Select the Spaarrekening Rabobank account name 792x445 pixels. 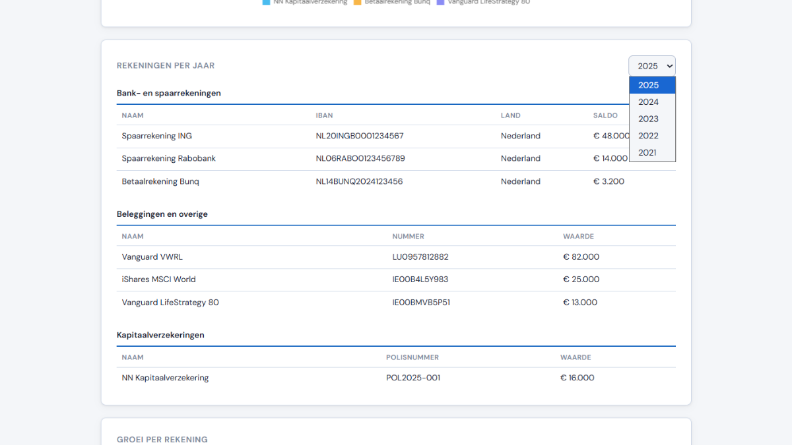168,158
